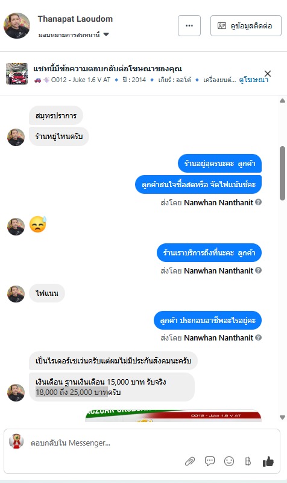Click the attach file paperclip icon
This screenshot has height=483, width=287.
click(190, 461)
